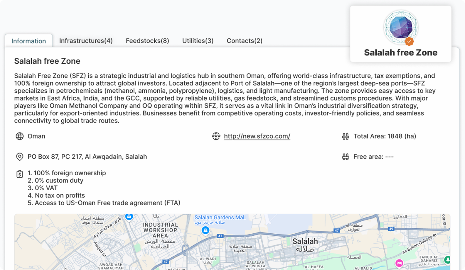Click the orange verified badge on logo
465x270 pixels.
click(x=409, y=42)
